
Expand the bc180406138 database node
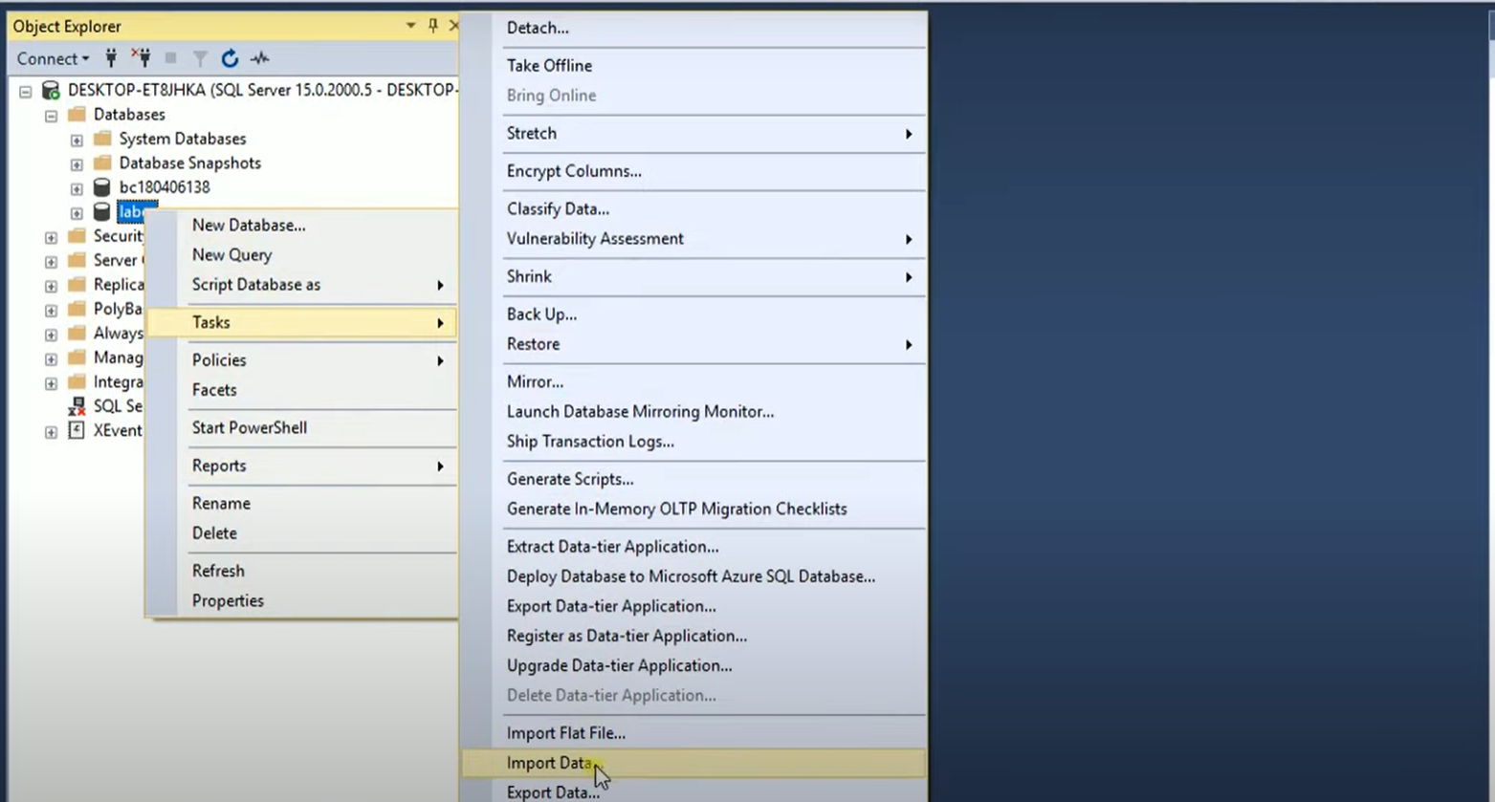[x=77, y=188]
